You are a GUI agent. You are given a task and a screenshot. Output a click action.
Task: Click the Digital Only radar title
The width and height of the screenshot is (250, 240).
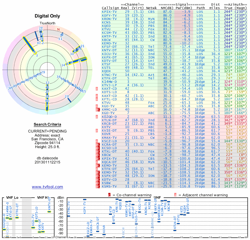point(47,16)
